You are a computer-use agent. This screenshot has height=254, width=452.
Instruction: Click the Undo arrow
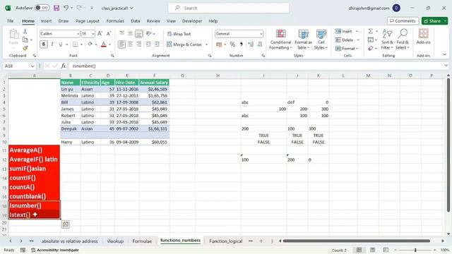tap(66, 8)
